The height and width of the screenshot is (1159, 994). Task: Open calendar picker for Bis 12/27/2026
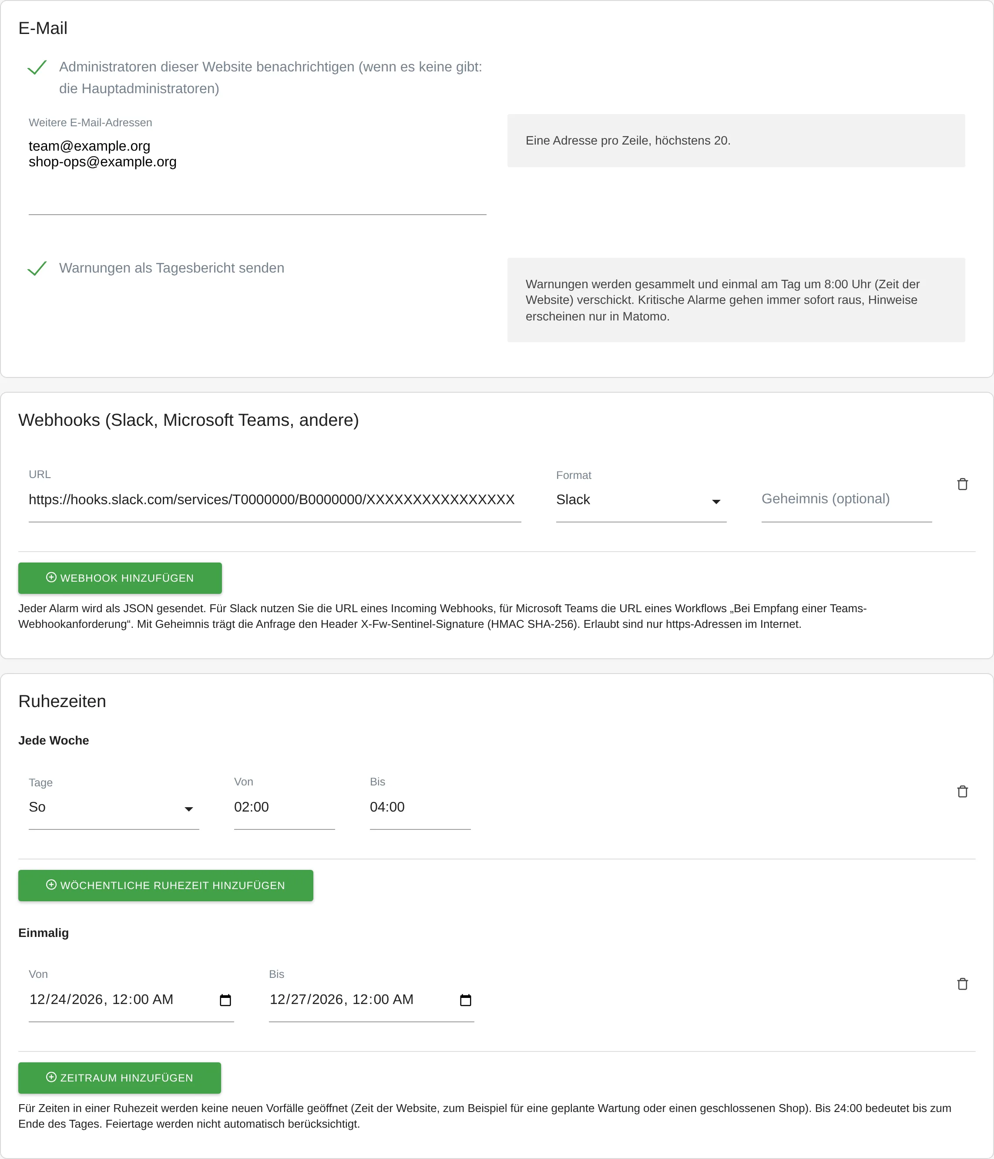coord(465,1000)
